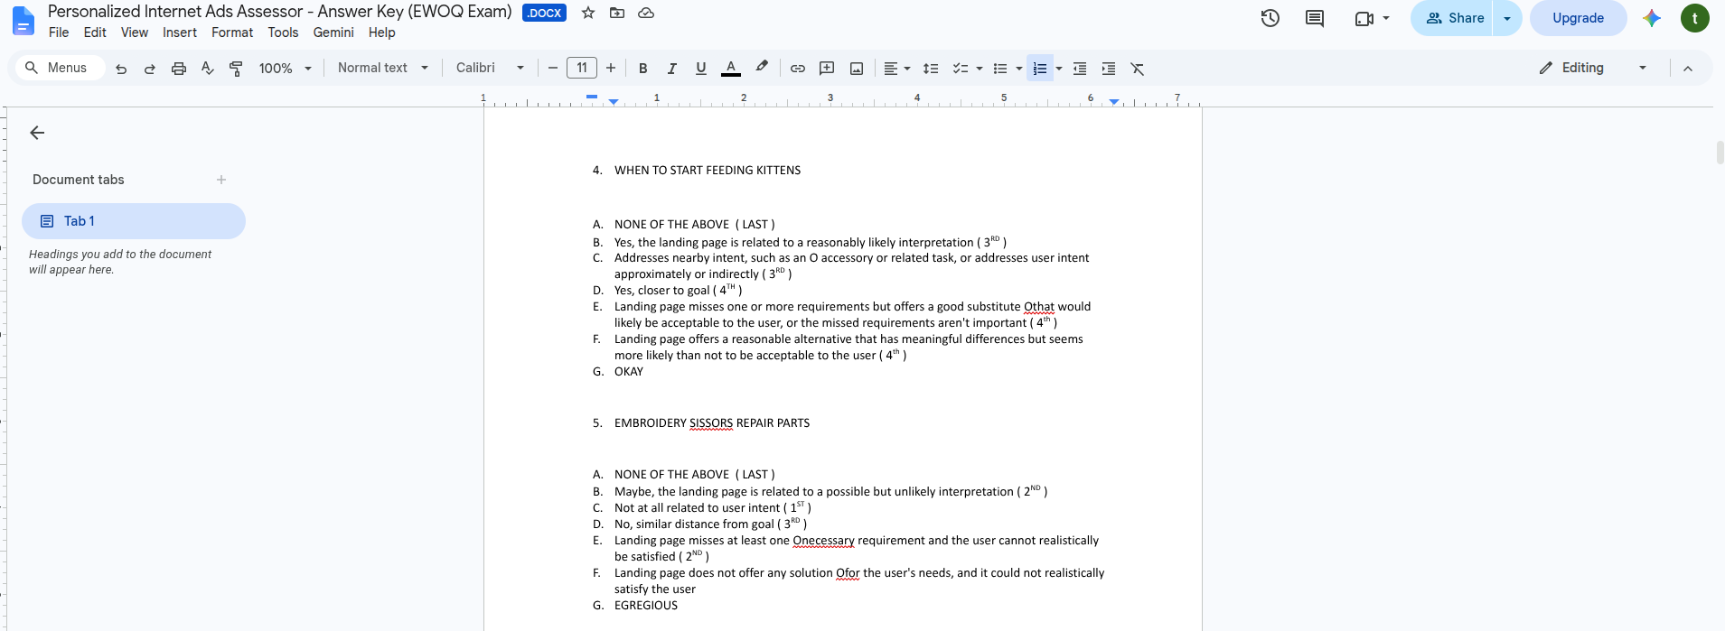Show all comments icon
Viewport: 1725px width, 631px height.
(x=1315, y=18)
